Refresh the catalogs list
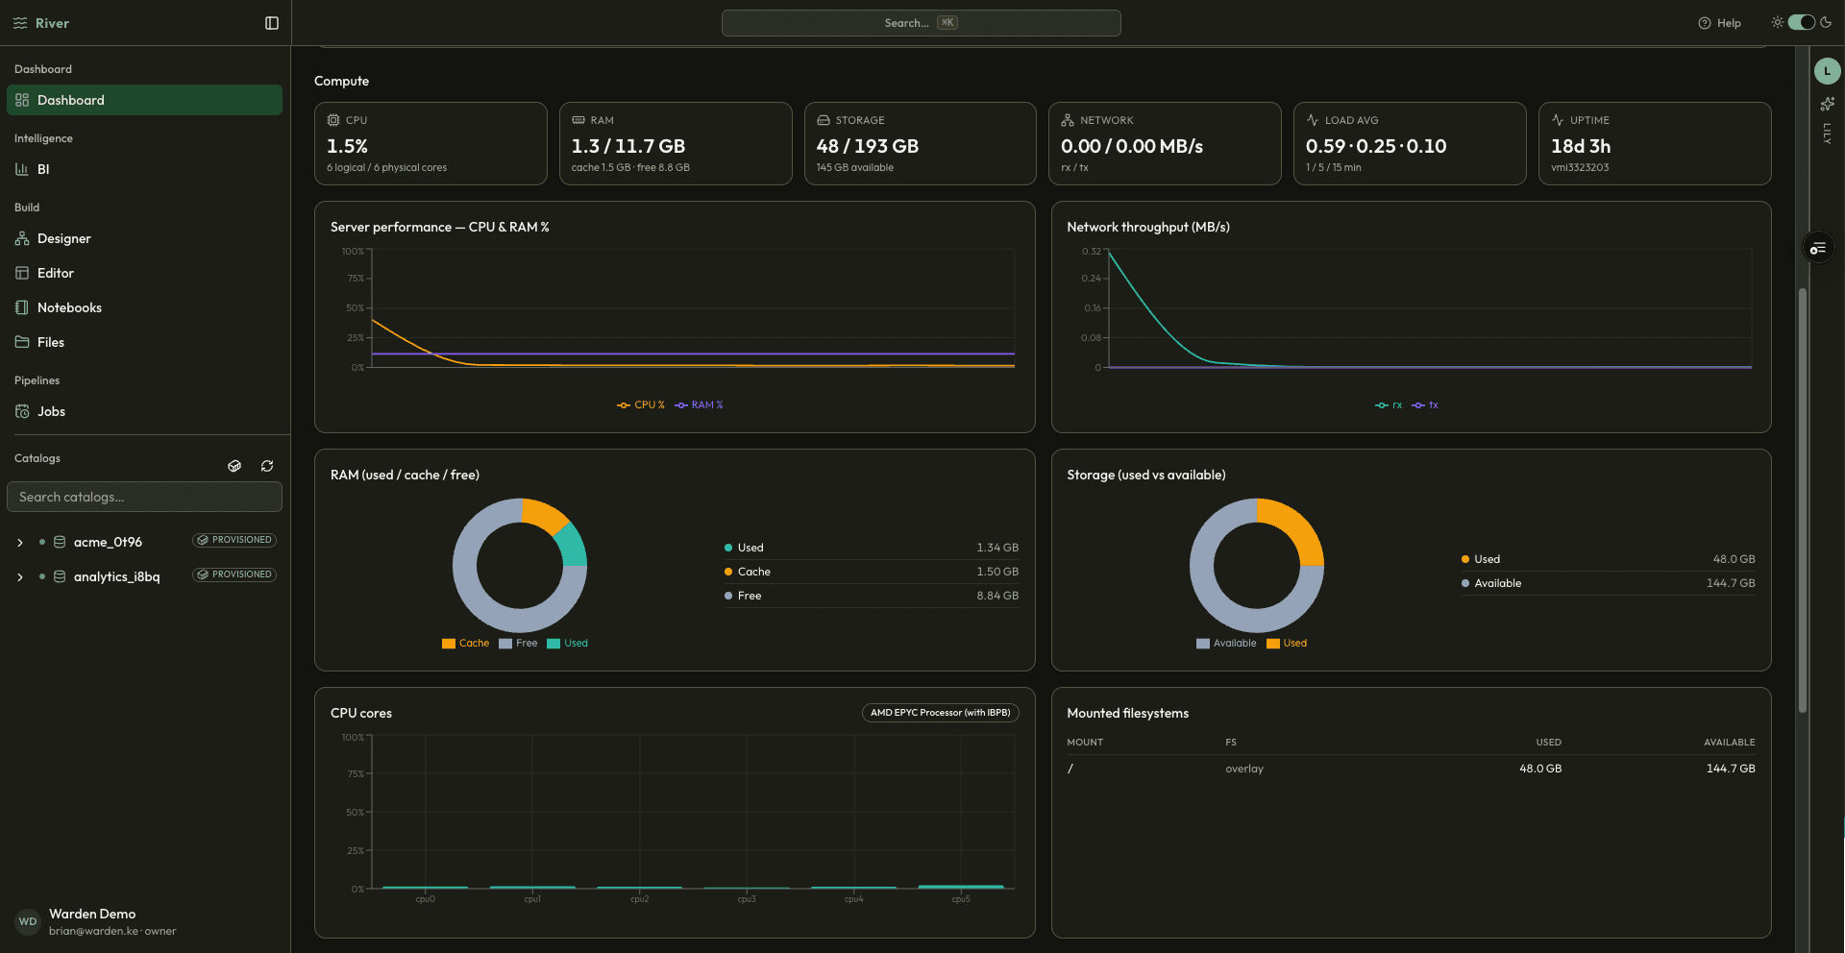The height and width of the screenshot is (953, 1845). point(267,466)
